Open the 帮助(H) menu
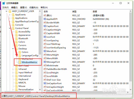 point(44,7)
